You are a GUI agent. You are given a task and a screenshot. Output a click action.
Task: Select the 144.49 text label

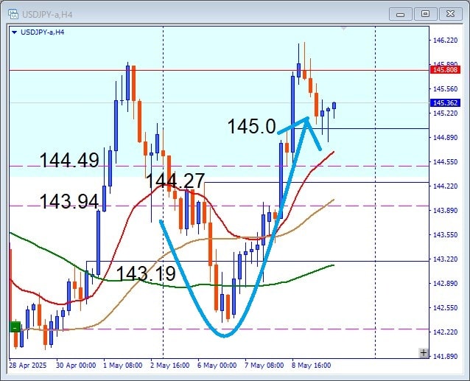tap(69, 160)
